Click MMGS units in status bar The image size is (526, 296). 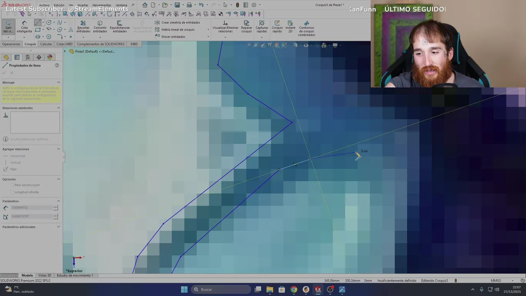(496, 281)
